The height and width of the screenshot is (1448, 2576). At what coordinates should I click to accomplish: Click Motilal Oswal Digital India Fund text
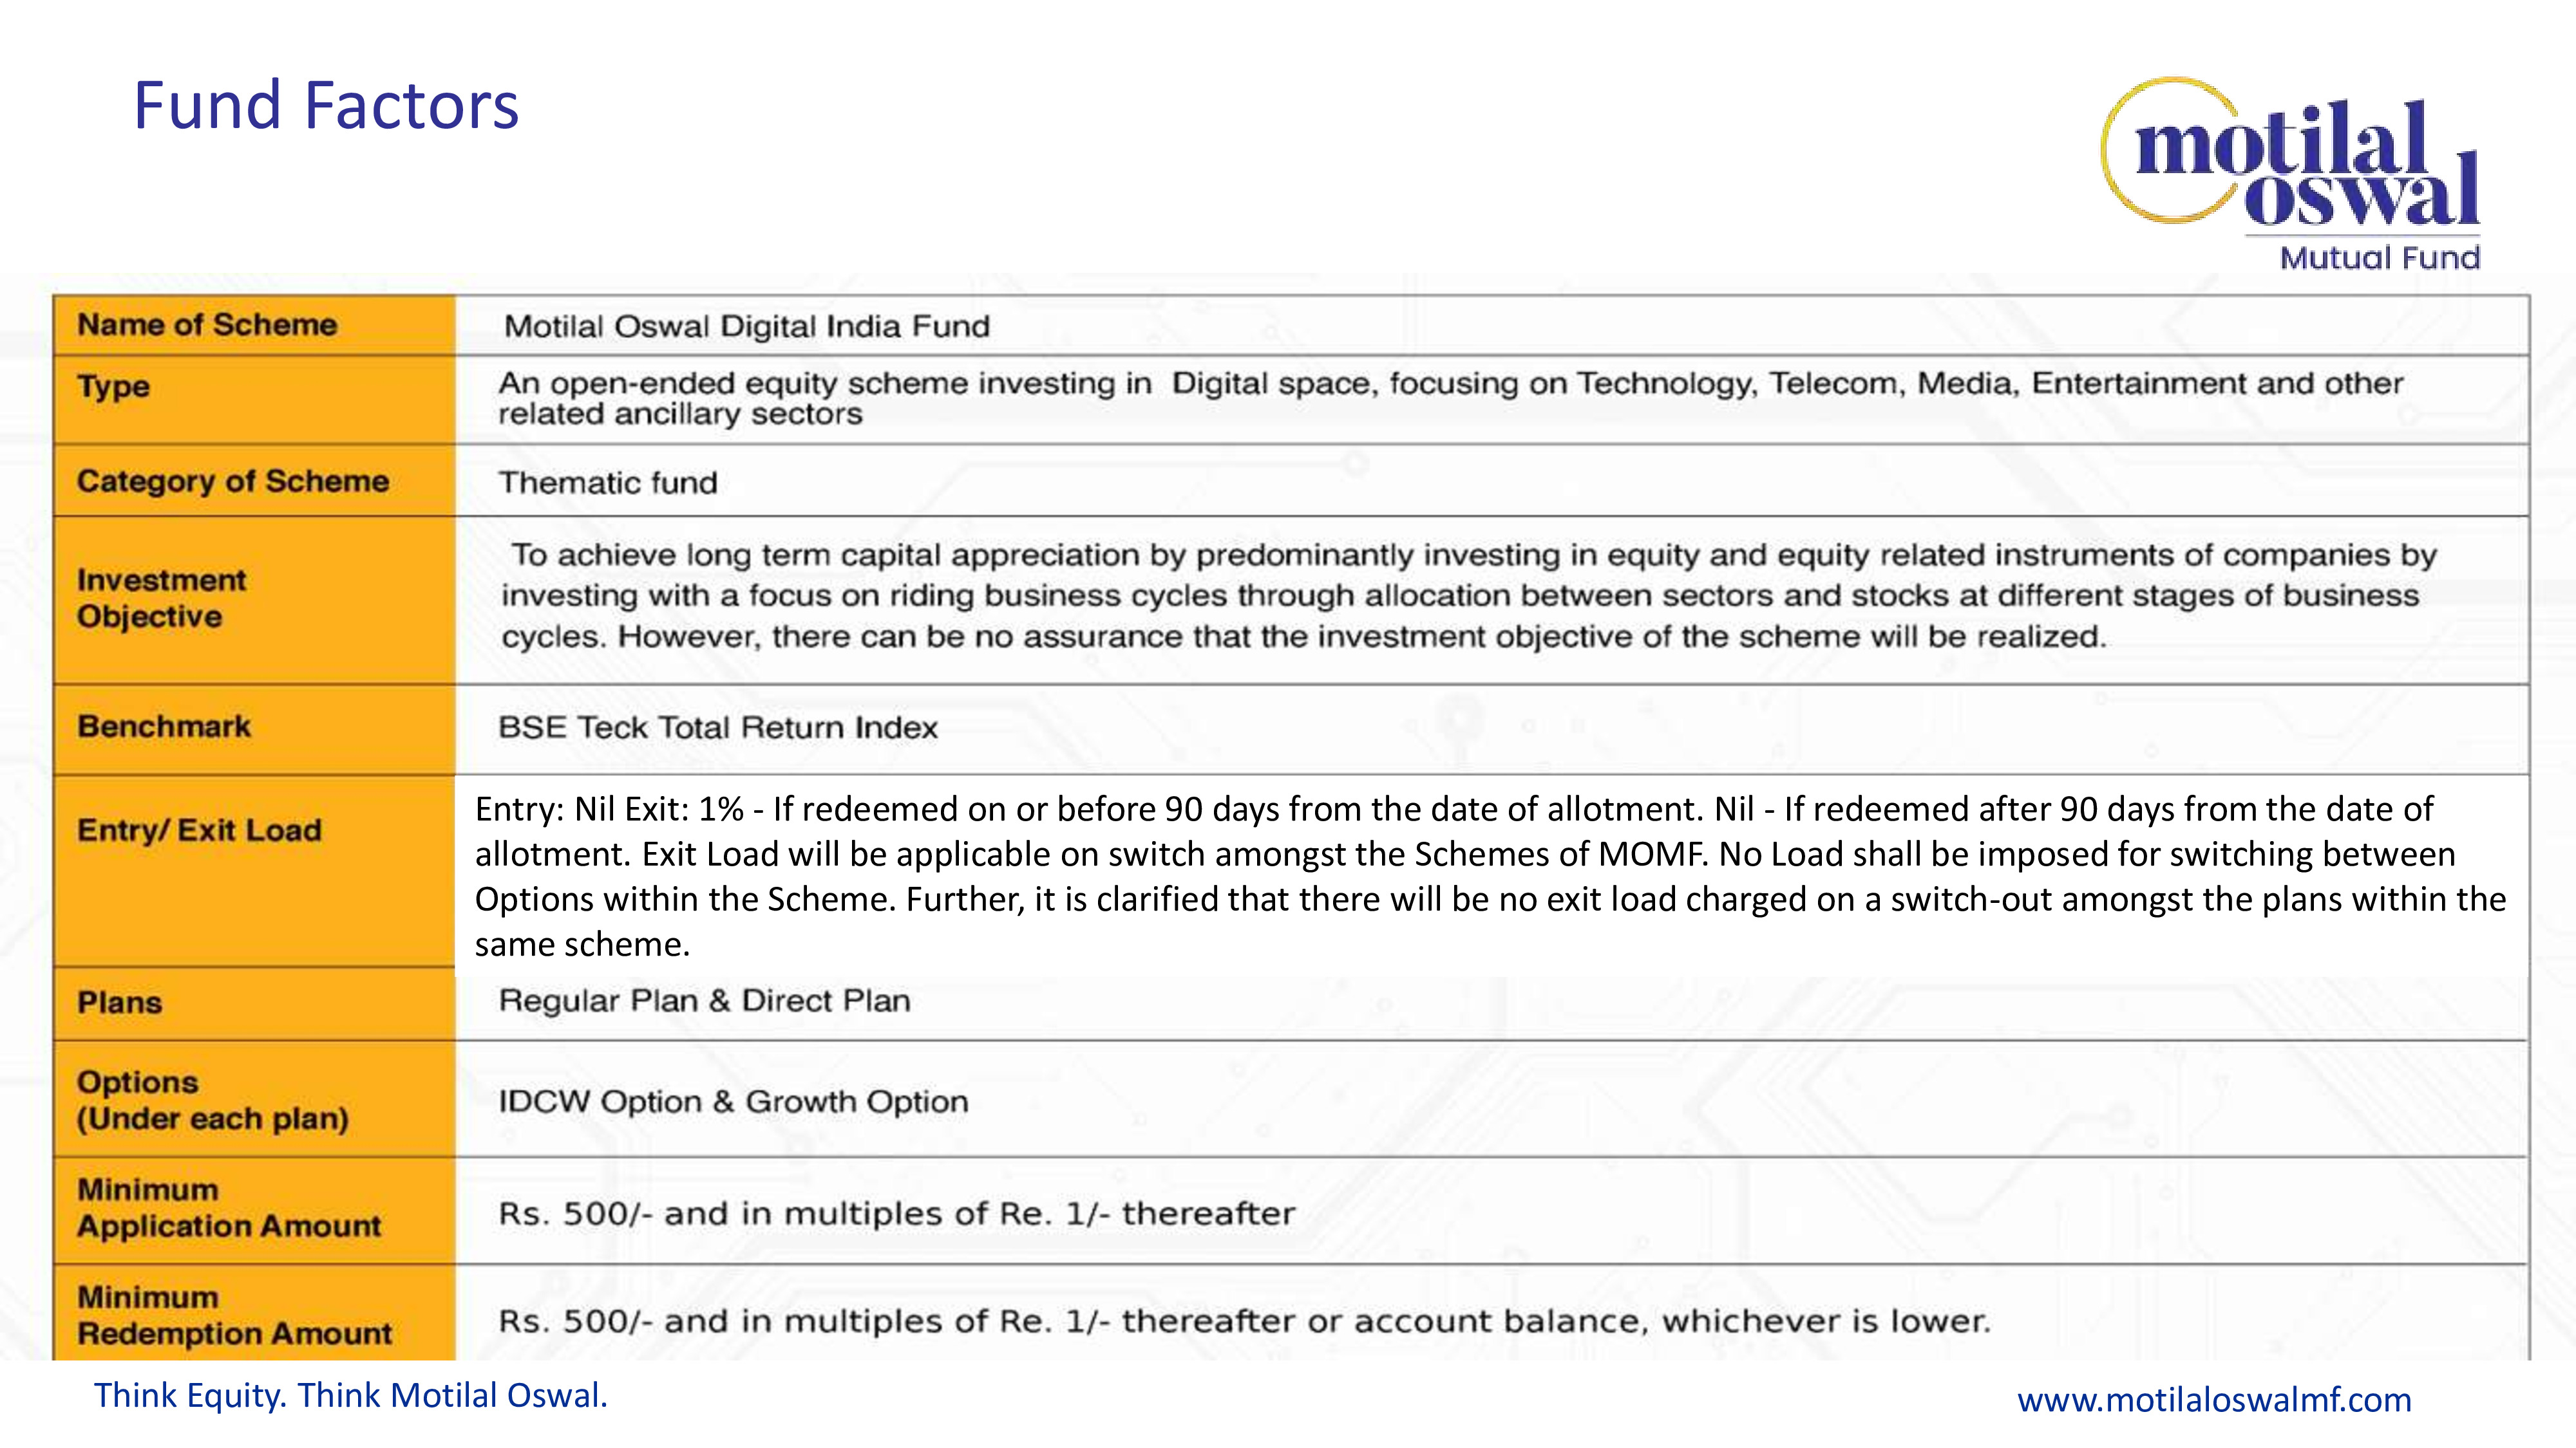click(x=746, y=327)
